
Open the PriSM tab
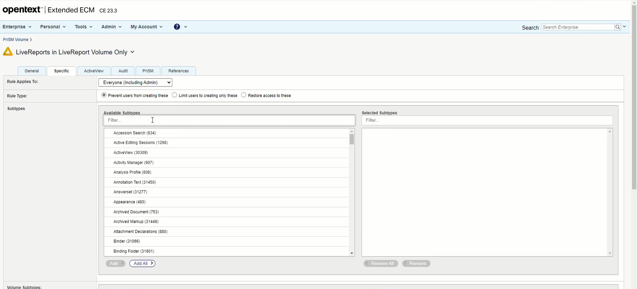[x=148, y=71]
